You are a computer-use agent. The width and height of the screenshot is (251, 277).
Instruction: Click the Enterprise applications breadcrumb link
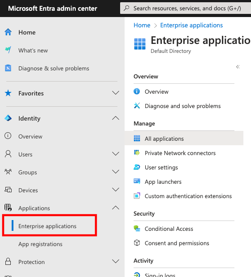click(x=191, y=25)
